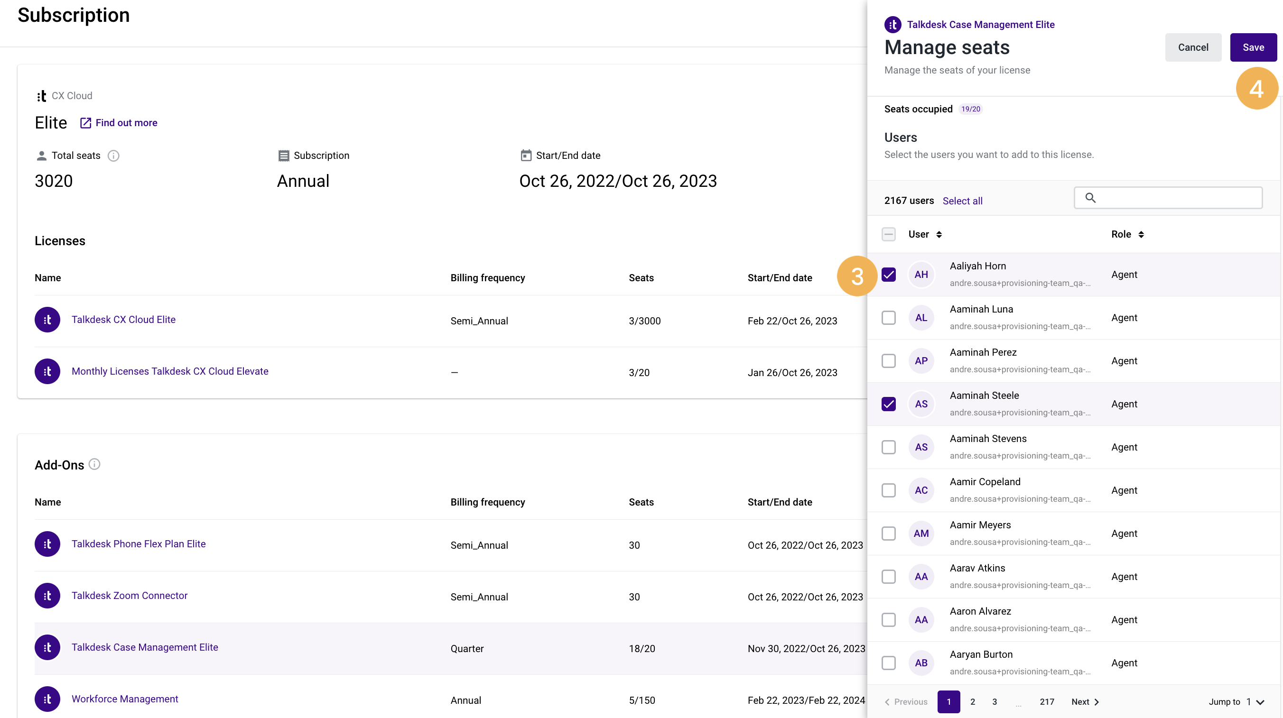Uncheck Aaminah Steele's checkbox

click(889, 405)
